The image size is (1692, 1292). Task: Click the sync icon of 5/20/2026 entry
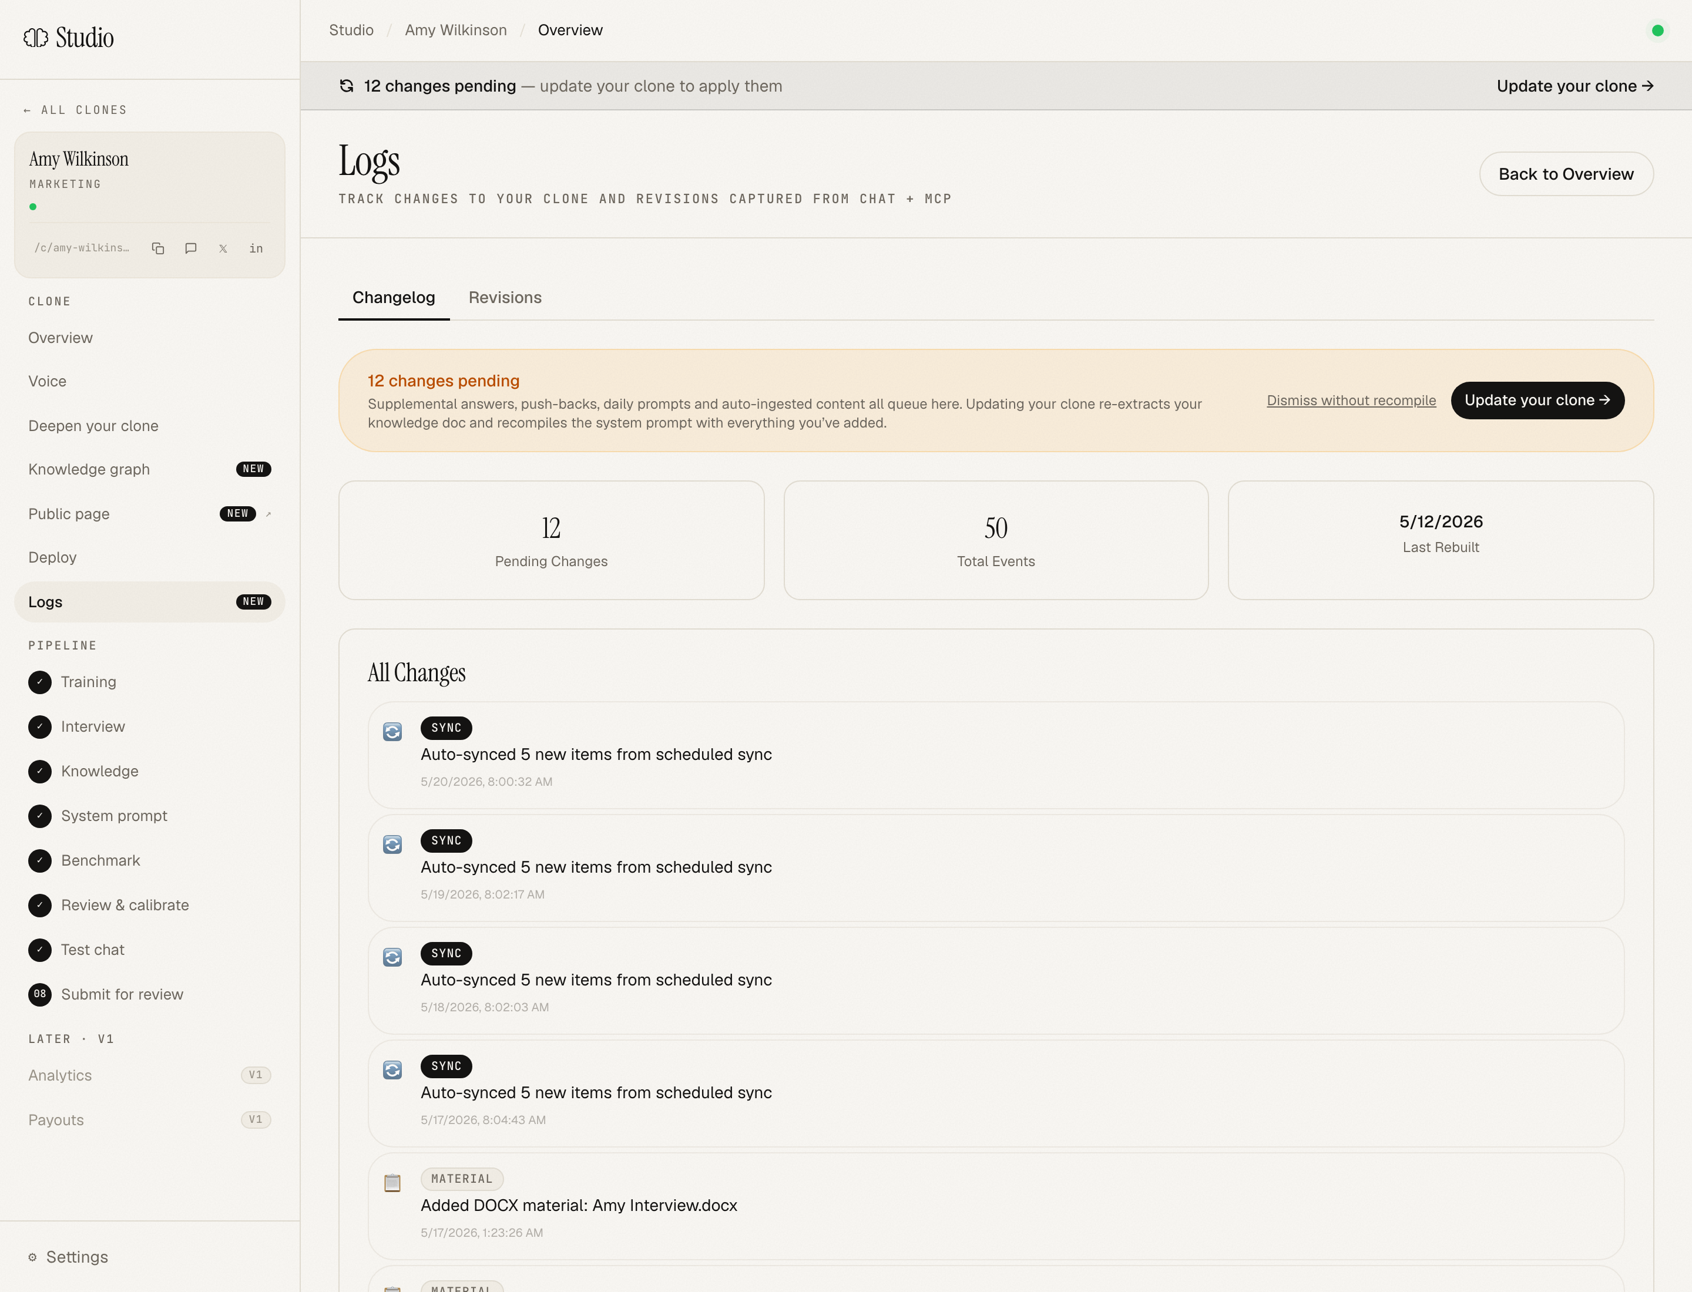click(x=392, y=731)
